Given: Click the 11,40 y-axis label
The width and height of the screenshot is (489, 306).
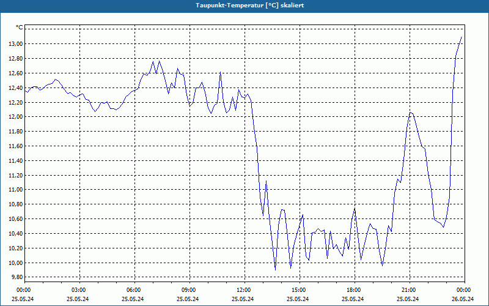Looking at the screenshot, I should 15,160.
